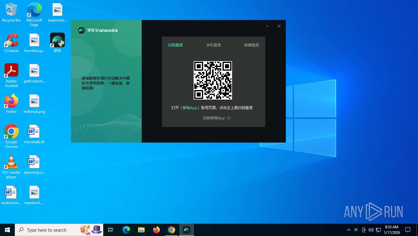Switch to the 扫码登录 tab
This screenshot has width=418, height=236.
(x=175, y=45)
